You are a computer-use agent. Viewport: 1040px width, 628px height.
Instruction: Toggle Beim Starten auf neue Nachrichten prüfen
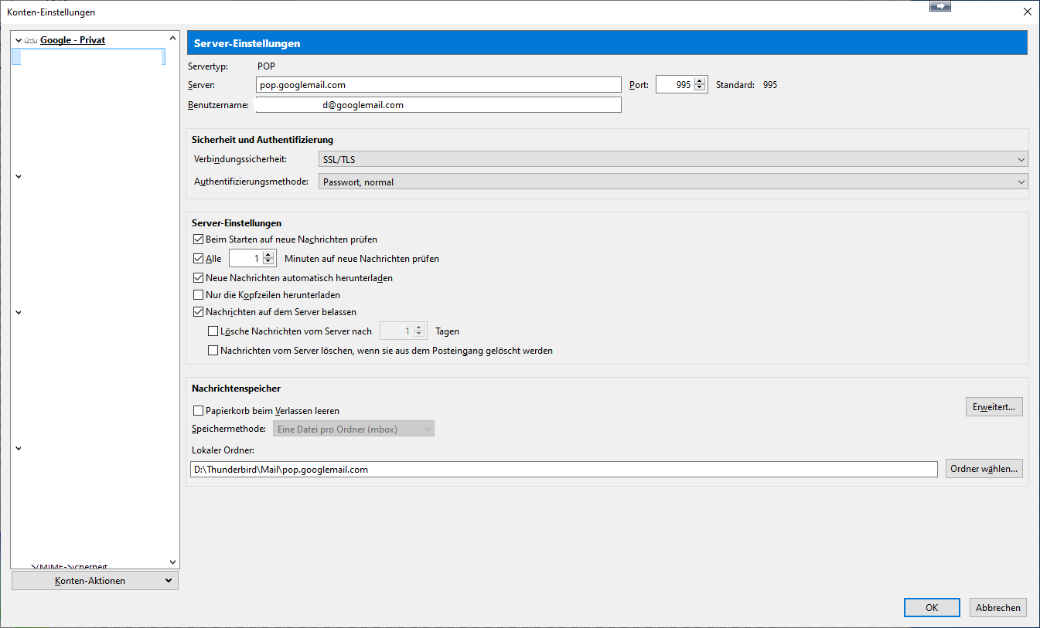pos(198,239)
